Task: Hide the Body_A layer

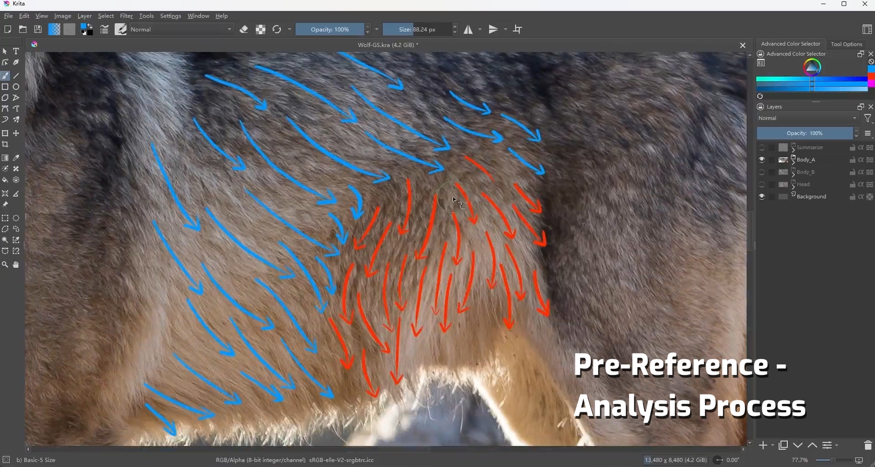Action: coord(762,160)
